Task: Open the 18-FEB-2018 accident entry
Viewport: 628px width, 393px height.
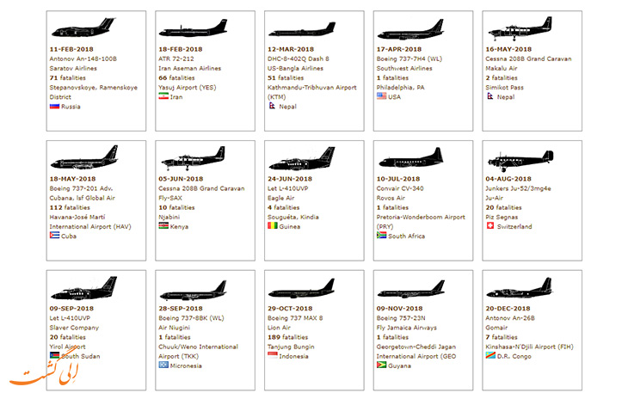Action: click(181, 49)
